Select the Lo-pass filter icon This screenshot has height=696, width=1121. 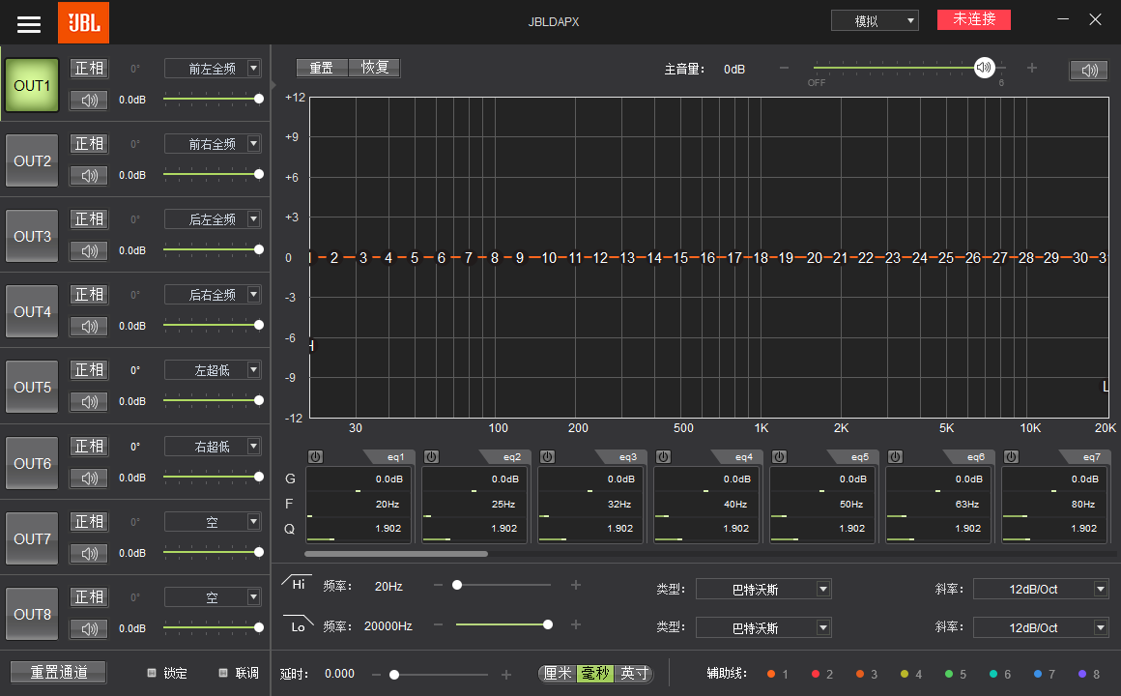pos(298,623)
